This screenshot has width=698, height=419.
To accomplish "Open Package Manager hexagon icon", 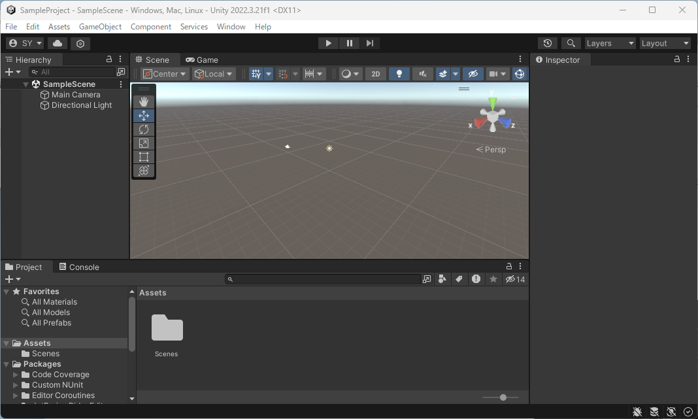I will point(80,43).
